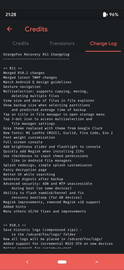124x270 pixels.
Task: Tap the battery charging icon in status bar
Action: point(105,14)
